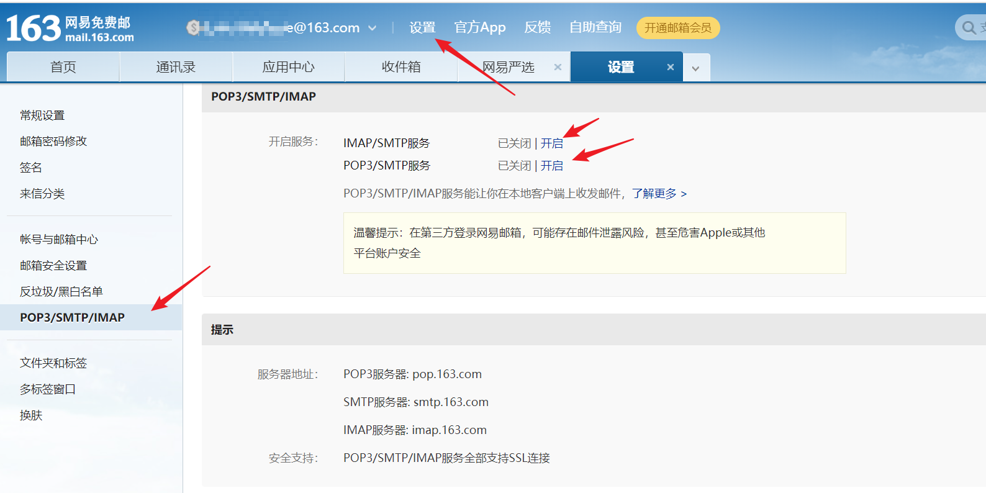This screenshot has width=986, height=493.
Task: Click the 开通邮箱会员 button
Action: tap(678, 28)
